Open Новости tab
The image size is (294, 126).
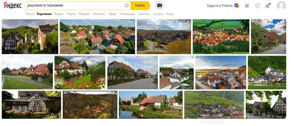coord(99,14)
